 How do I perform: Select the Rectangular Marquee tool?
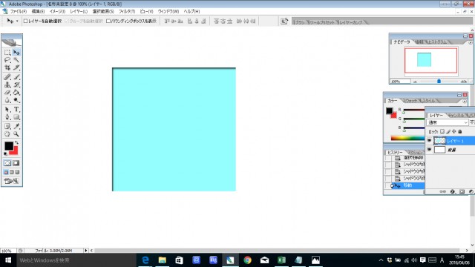pos(7,53)
